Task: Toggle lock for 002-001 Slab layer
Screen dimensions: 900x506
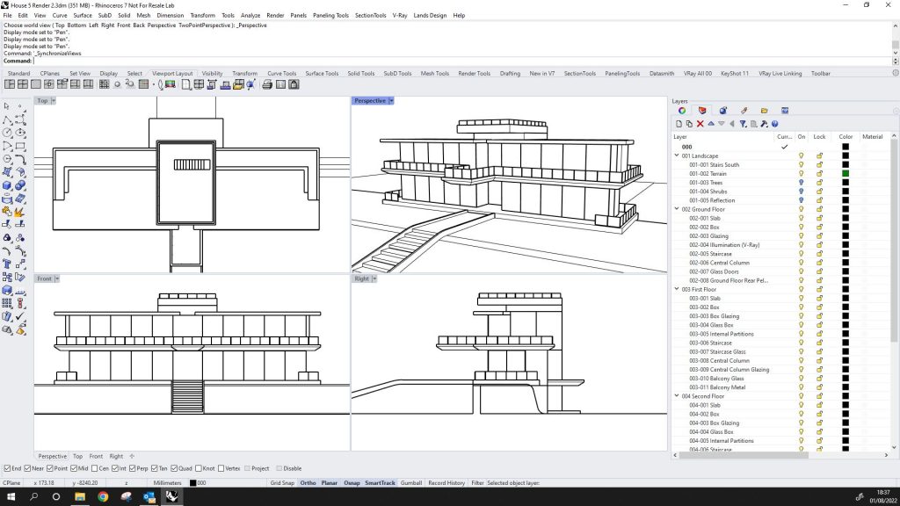Action: (x=820, y=218)
